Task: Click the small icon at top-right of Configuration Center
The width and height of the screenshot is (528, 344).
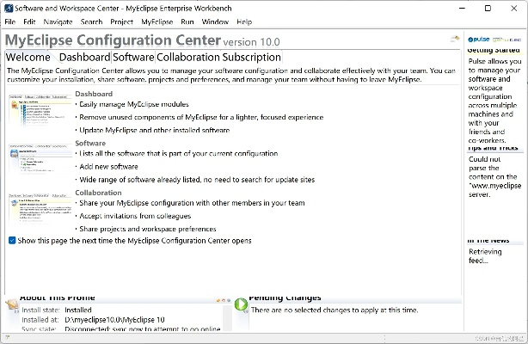Action: [454, 40]
